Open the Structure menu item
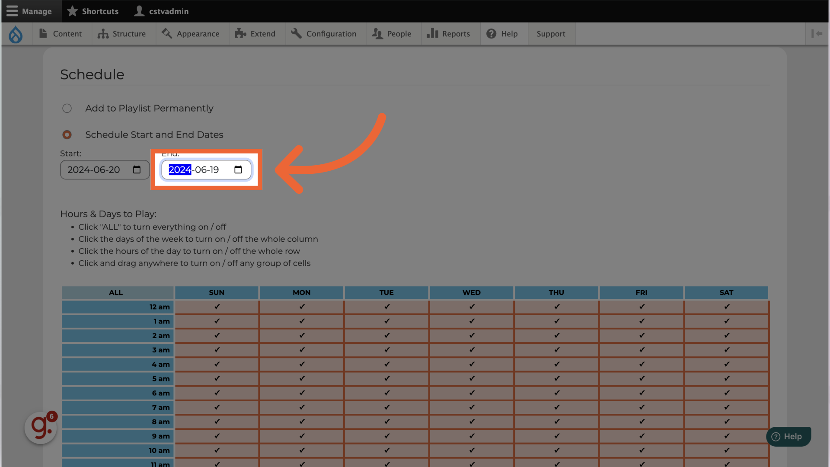The image size is (830, 467). (x=122, y=34)
